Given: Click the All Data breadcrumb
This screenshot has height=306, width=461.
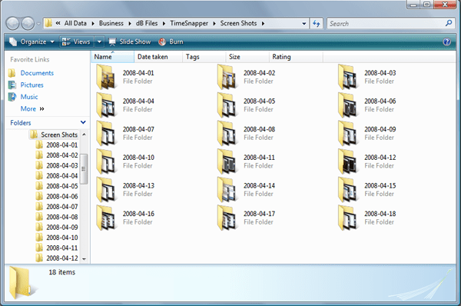Looking at the screenshot, I should (75, 23).
